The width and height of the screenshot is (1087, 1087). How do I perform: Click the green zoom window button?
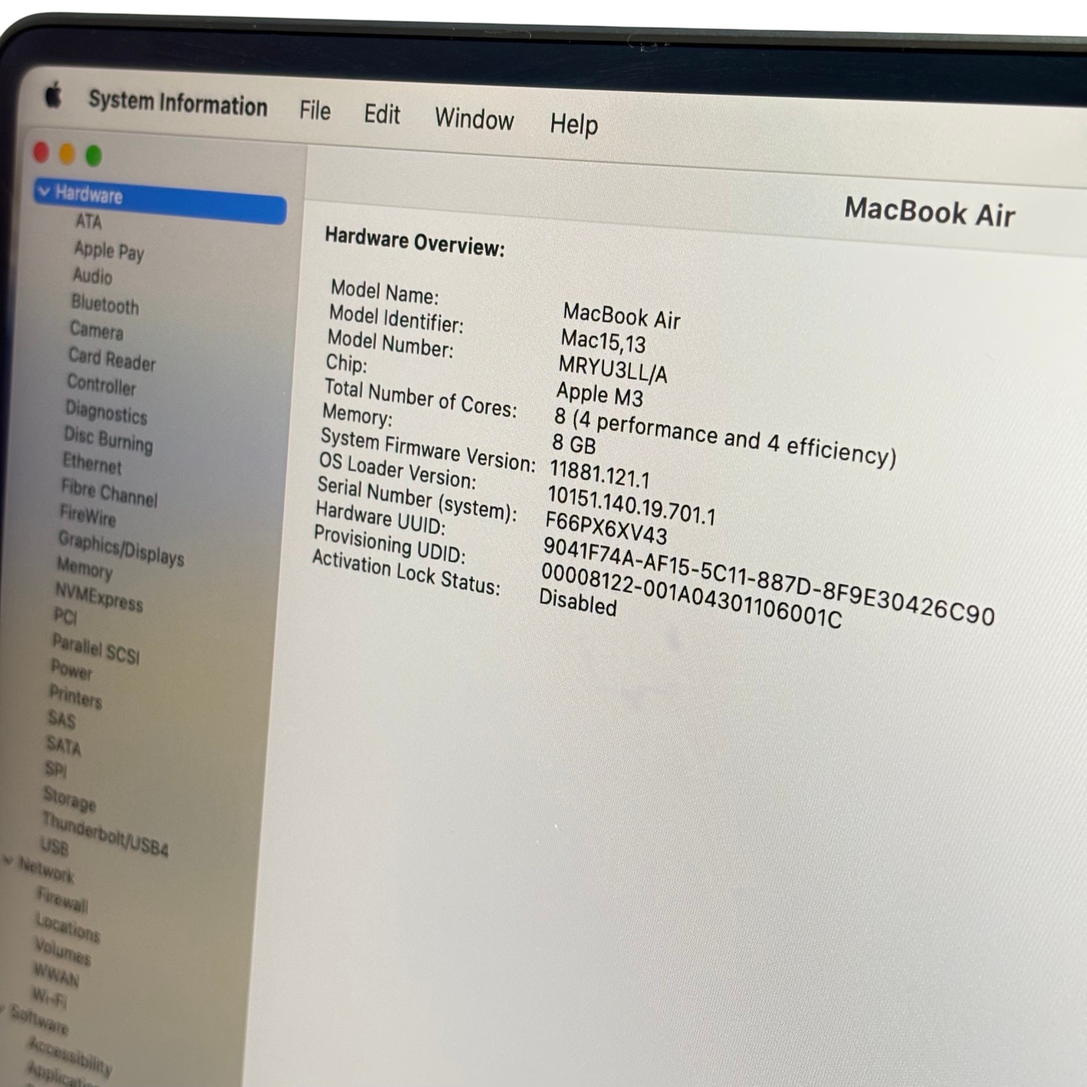click(94, 156)
